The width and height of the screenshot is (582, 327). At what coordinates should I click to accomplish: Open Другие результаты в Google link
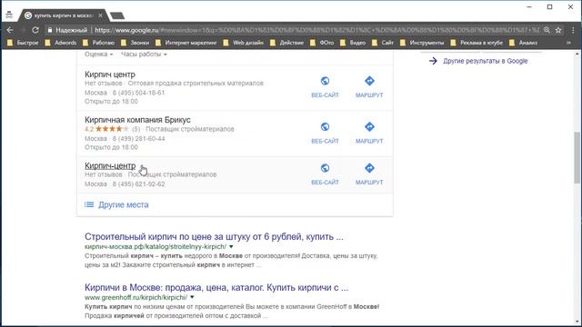pos(485,61)
